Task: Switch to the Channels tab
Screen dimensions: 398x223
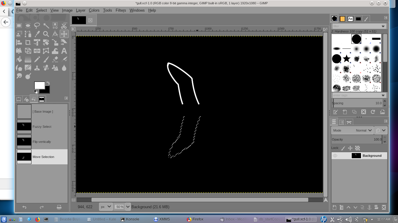Action: 341,122
